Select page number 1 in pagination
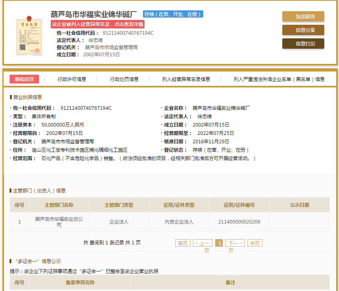 [x=219, y=242]
